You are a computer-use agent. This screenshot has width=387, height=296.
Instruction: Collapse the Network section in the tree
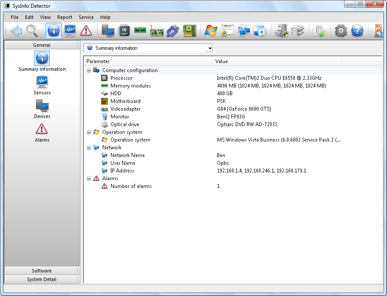pyautogui.click(x=89, y=147)
